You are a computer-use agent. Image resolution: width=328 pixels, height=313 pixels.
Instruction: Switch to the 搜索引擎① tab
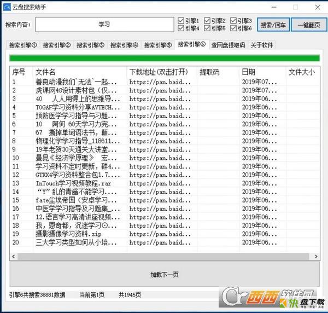(23, 45)
